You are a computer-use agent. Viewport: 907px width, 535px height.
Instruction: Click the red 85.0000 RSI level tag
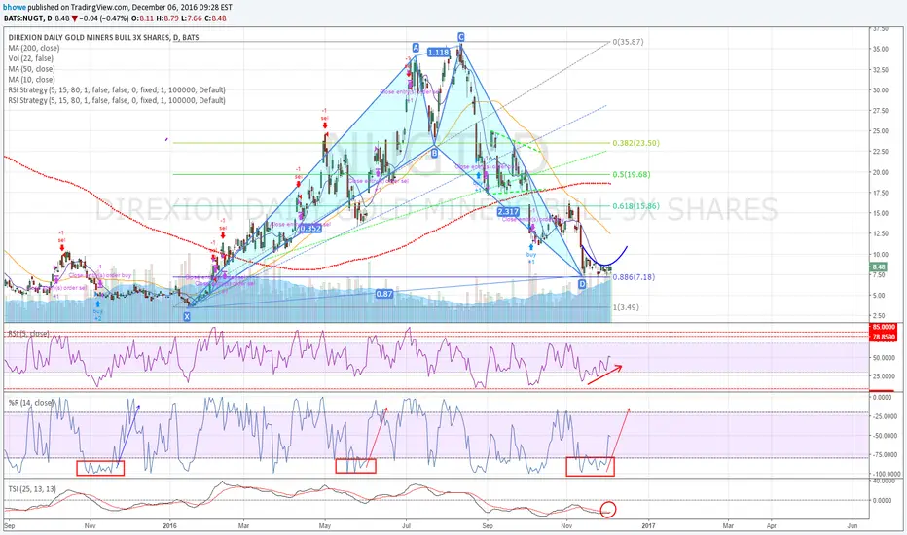[x=883, y=327]
